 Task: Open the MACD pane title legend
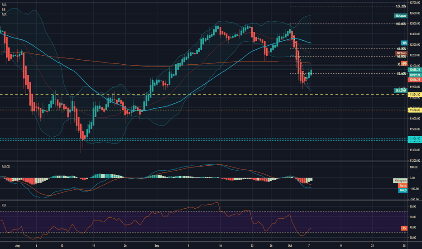pyautogui.click(x=6, y=167)
